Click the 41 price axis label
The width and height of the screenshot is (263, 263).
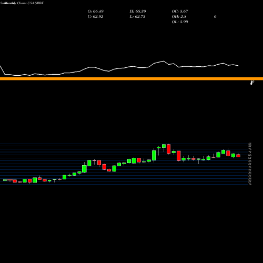[250, 170]
